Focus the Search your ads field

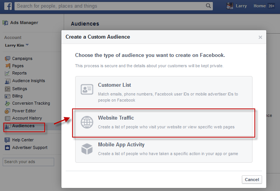click(28, 162)
